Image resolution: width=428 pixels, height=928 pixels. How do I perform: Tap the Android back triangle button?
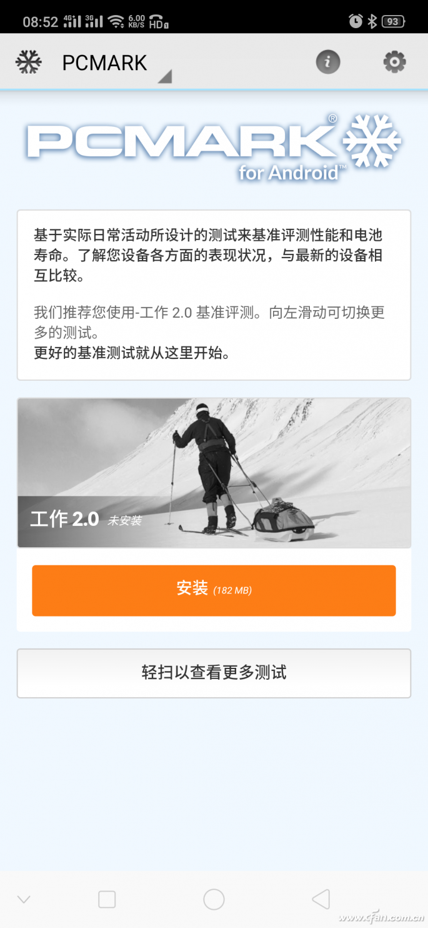point(321,899)
